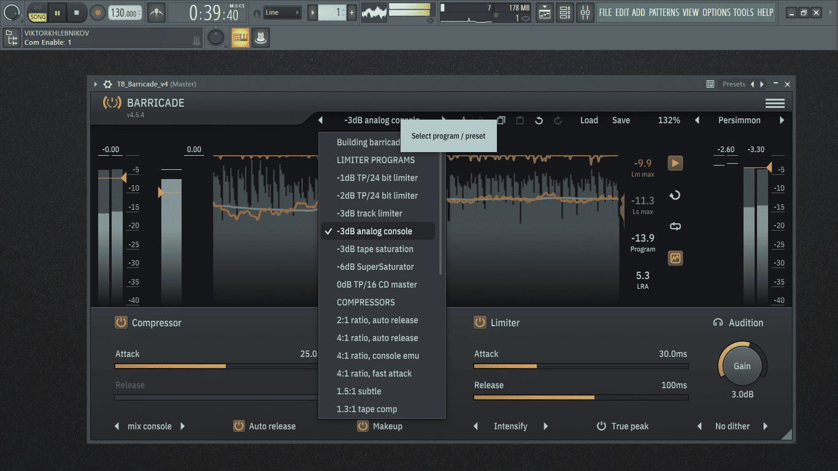Select '-2dB TP/24 bit limiter' preset
This screenshot has width=838, height=471.
(x=377, y=196)
